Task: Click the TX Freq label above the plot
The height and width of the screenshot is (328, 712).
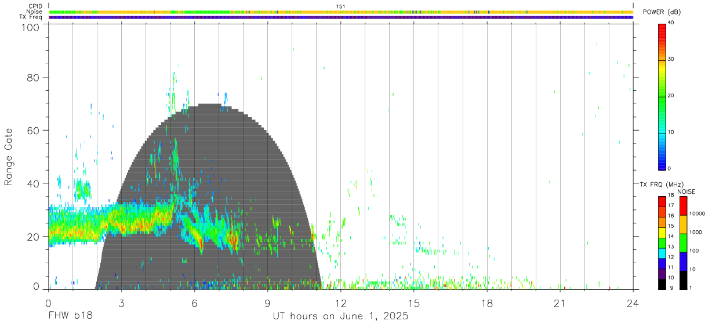Action: pyautogui.click(x=32, y=17)
